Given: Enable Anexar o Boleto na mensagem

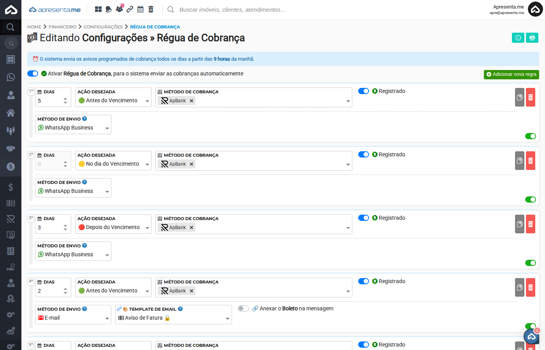Looking at the screenshot, I should coord(243,308).
